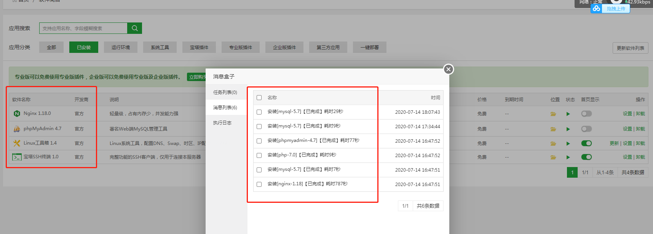Toggle homepage display for Nginx 1.18.0
This screenshot has height=234, width=653.
586,113
